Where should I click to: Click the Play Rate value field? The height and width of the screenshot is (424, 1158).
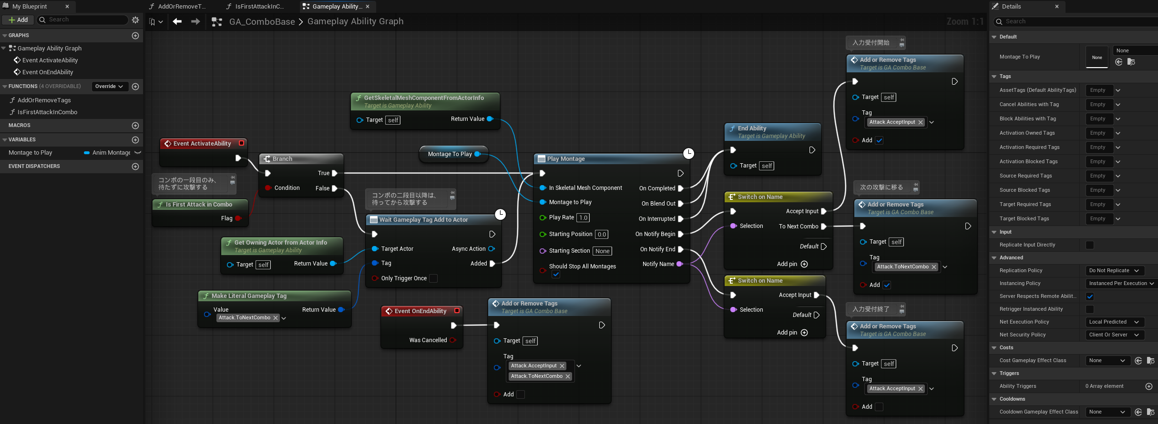point(583,217)
